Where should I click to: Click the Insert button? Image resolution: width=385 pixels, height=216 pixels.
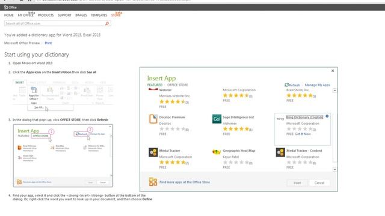297,183
